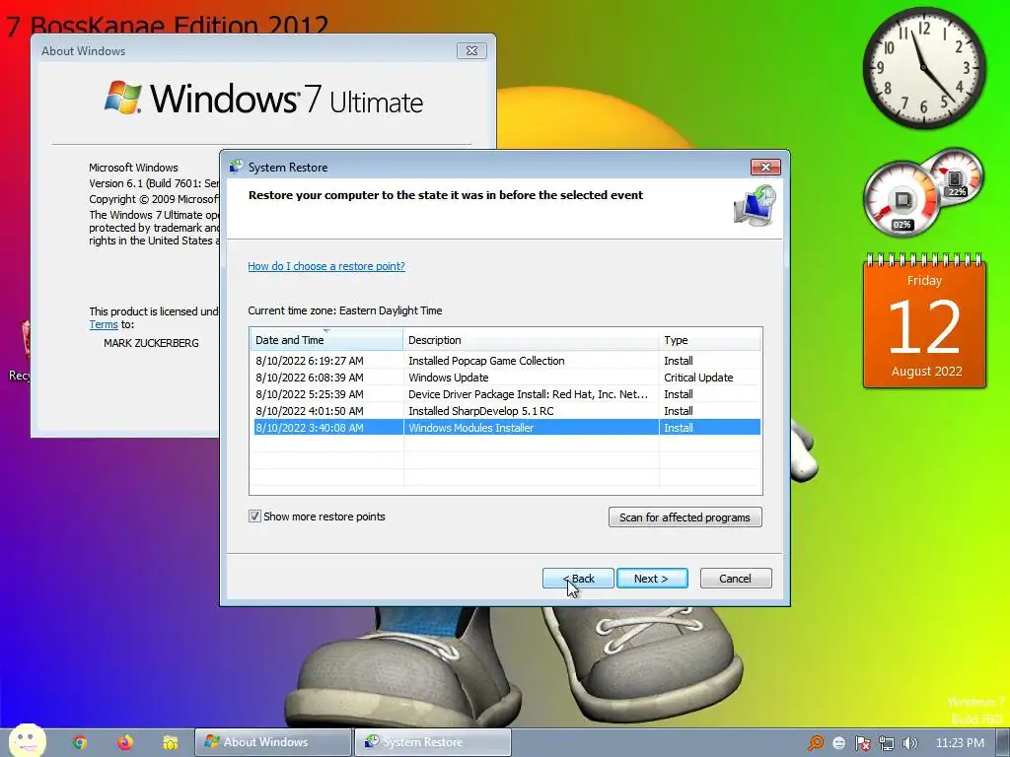This screenshot has width=1010, height=757.
Task: Select the Windows Update restore point row
Action: click(507, 378)
